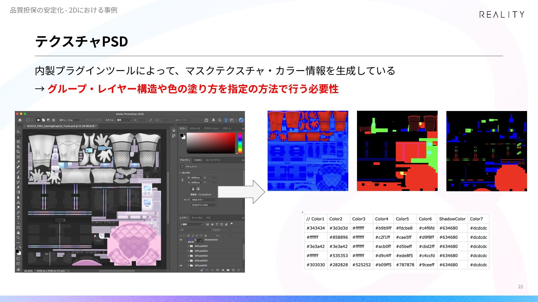Create a new adjustment layer
Viewport: 538px width, 302px height.
tap(223, 270)
